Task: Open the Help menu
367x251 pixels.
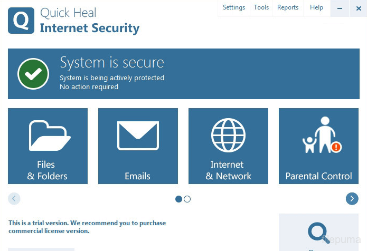Action: coord(316,7)
